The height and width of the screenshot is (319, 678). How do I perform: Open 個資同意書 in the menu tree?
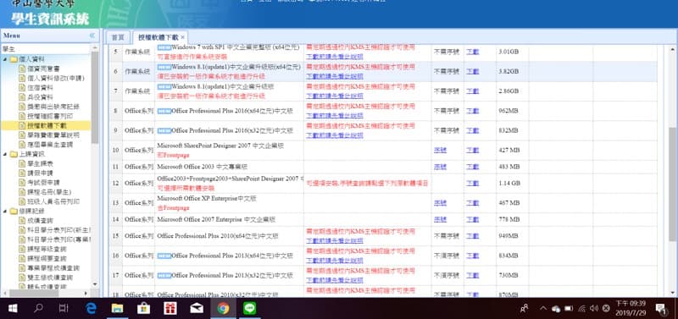[44, 69]
